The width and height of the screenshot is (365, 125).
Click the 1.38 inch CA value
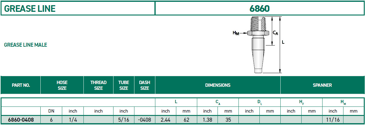coord(208,120)
